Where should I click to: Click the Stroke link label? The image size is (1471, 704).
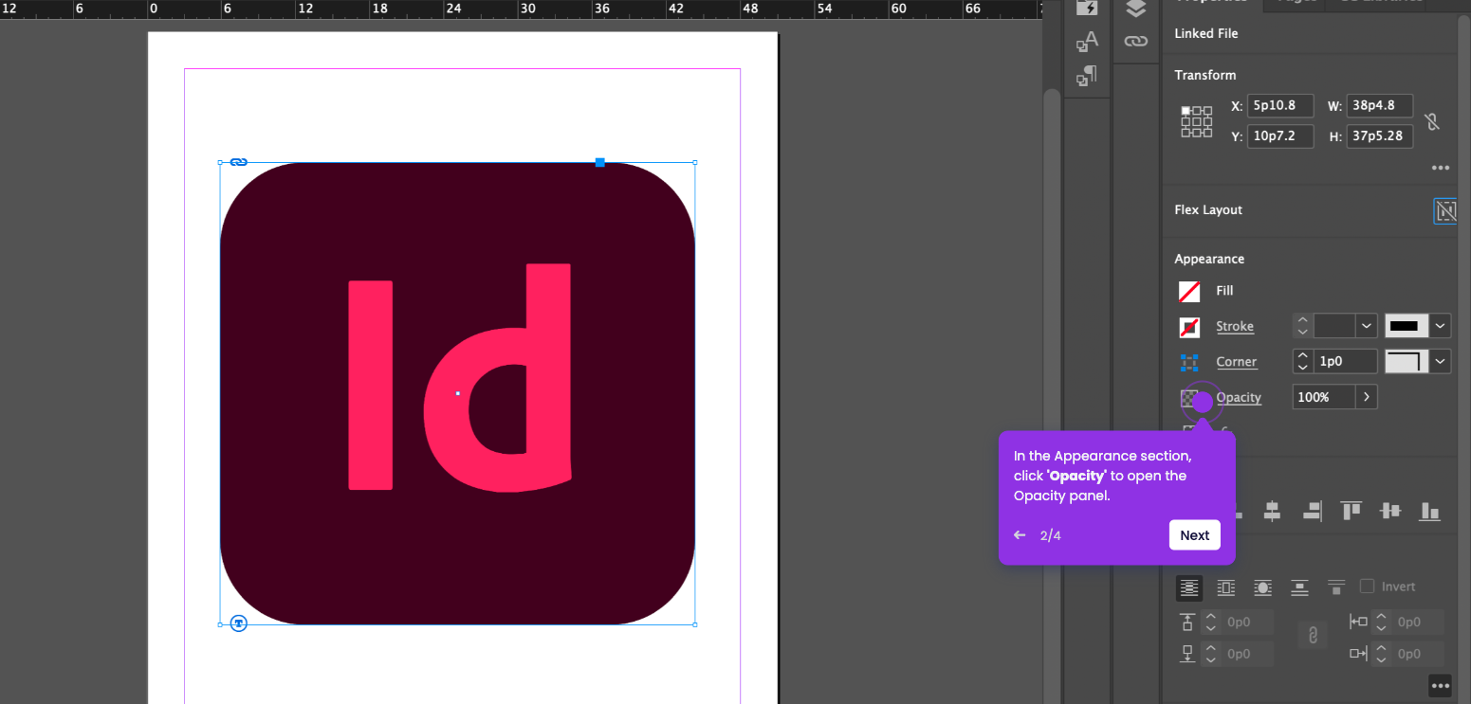coord(1235,327)
